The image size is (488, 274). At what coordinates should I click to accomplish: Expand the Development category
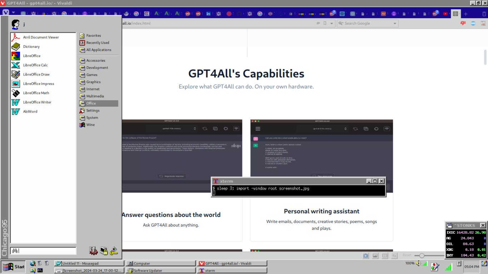tap(97, 67)
